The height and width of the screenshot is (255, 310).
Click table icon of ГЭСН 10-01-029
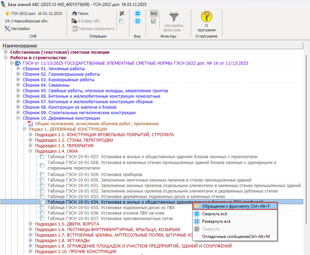pos(42,174)
